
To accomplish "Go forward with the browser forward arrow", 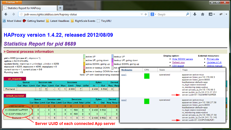I will 14,14.
